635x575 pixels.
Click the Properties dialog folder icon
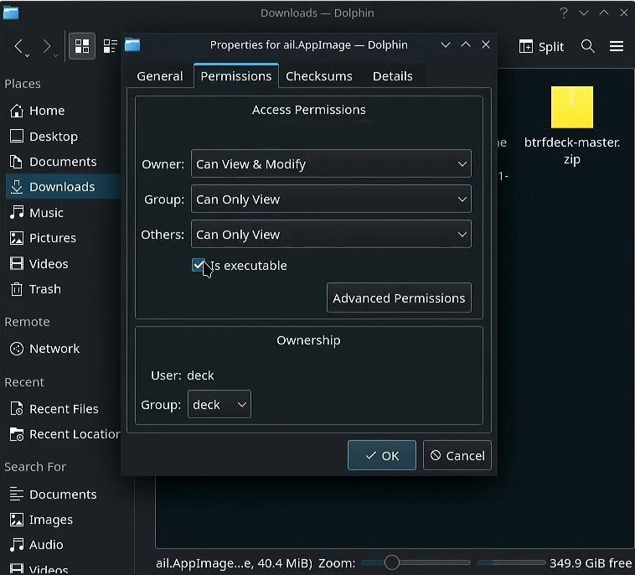pyautogui.click(x=132, y=44)
